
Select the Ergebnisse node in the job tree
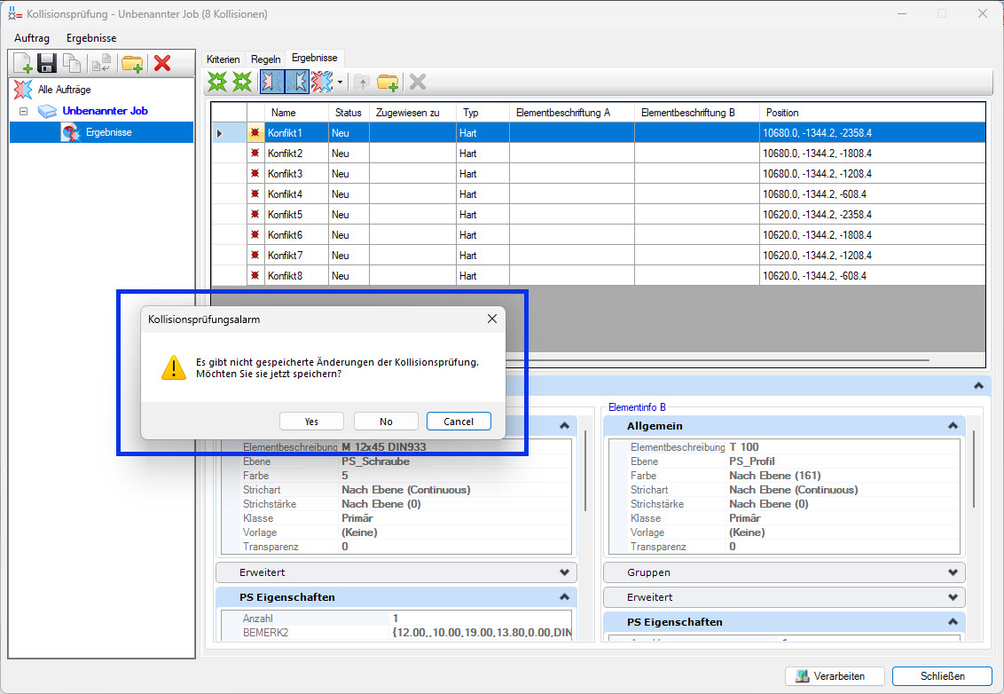(109, 132)
